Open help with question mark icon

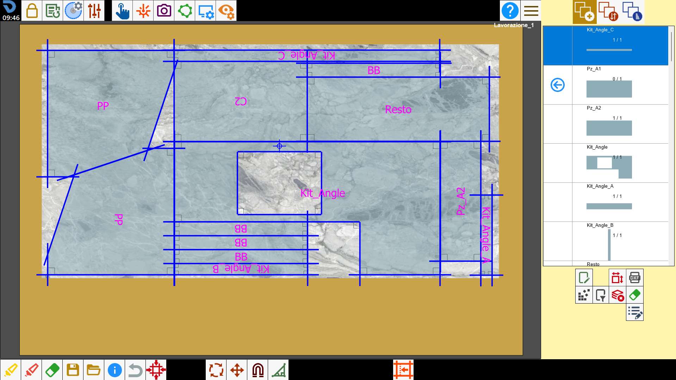(x=510, y=11)
